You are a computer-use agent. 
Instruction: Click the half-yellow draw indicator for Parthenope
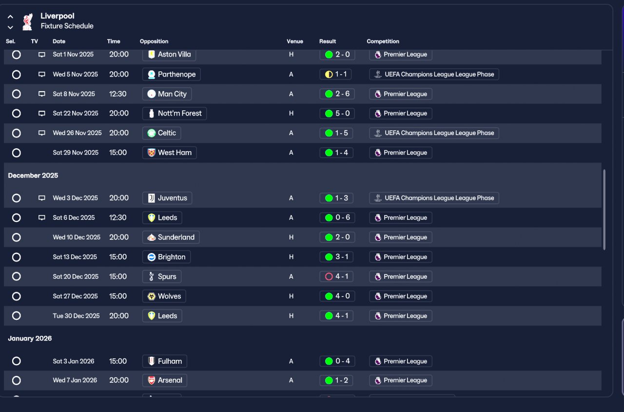click(x=329, y=75)
